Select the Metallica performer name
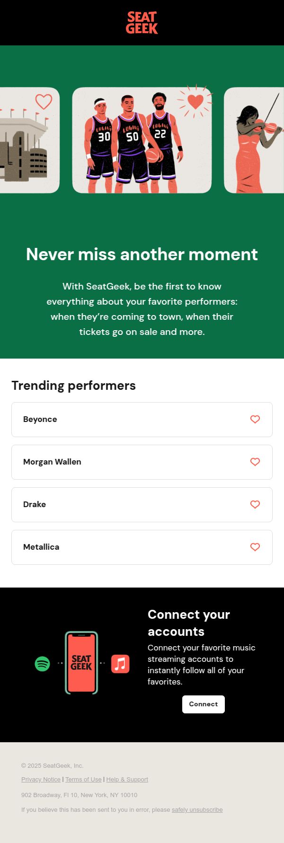Image resolution: width=284 pixels, height=843 pixels. (x=41, y=547)
